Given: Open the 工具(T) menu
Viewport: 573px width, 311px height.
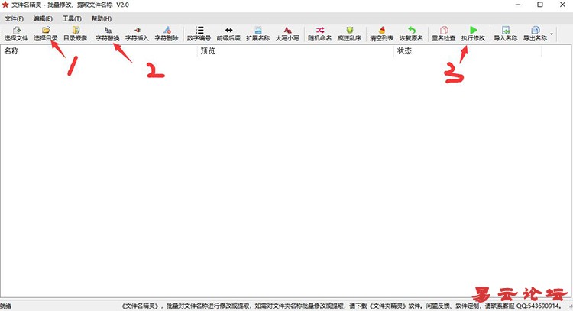Looking at the screenshot, I should coord(72,18).
